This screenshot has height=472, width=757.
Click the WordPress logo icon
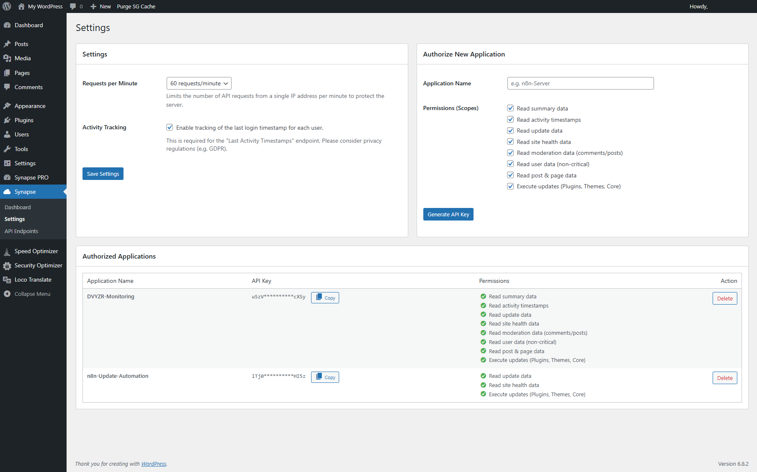point(7,6)
